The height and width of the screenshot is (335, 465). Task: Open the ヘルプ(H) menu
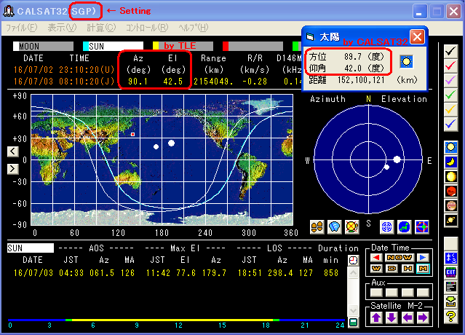194,28
